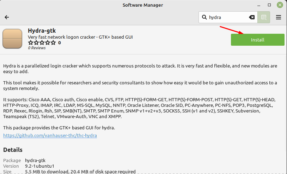The image size is (287, 174).
Task: Open the 0 Reviews label
Action: click(x=37, y=48)
